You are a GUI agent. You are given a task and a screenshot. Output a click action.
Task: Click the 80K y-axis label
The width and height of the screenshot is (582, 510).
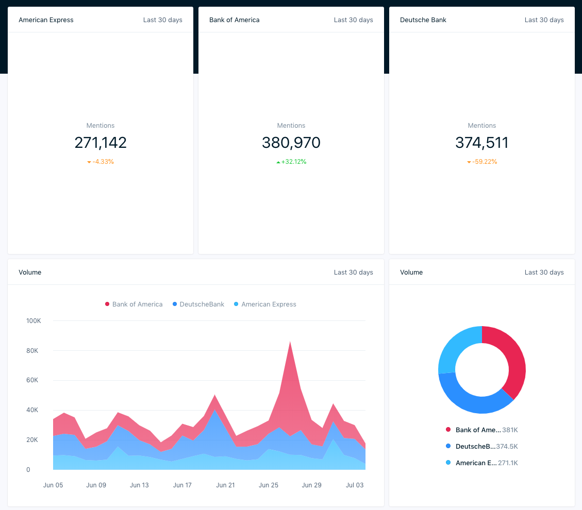point(32,350)
